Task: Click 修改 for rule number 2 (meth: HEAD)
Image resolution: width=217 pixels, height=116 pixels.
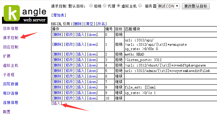Action: (x=69, y=54)
